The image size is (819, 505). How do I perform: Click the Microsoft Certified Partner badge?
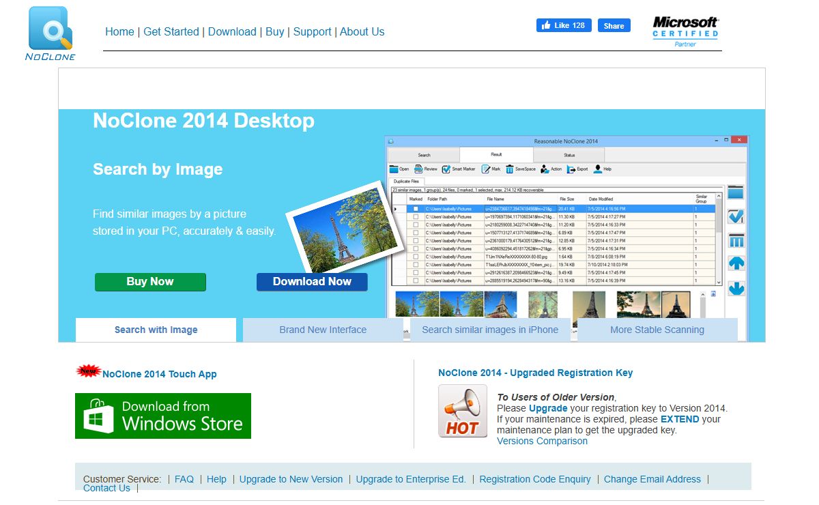point(685,31)
